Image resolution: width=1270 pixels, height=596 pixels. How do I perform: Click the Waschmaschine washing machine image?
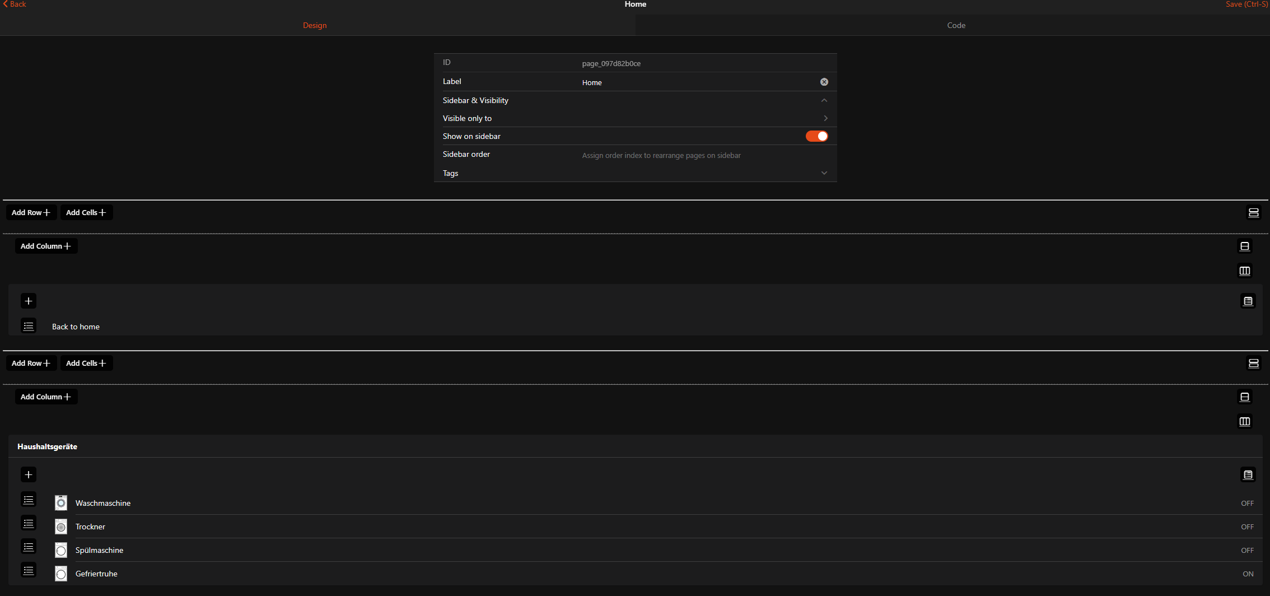(x=61, y=503)
